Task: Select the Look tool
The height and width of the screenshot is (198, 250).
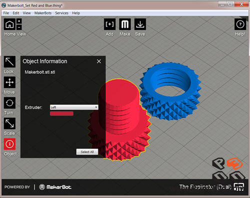Action: [x=9, y=62]
